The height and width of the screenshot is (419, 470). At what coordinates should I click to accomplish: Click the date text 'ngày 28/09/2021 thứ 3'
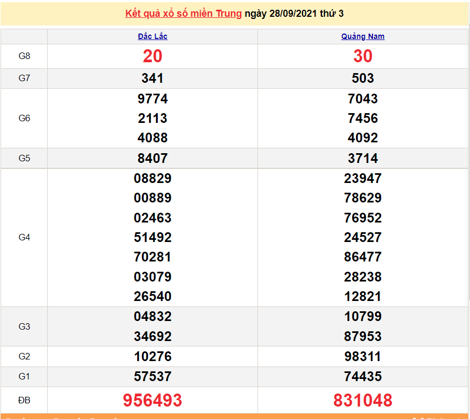(x=294, y=14)
